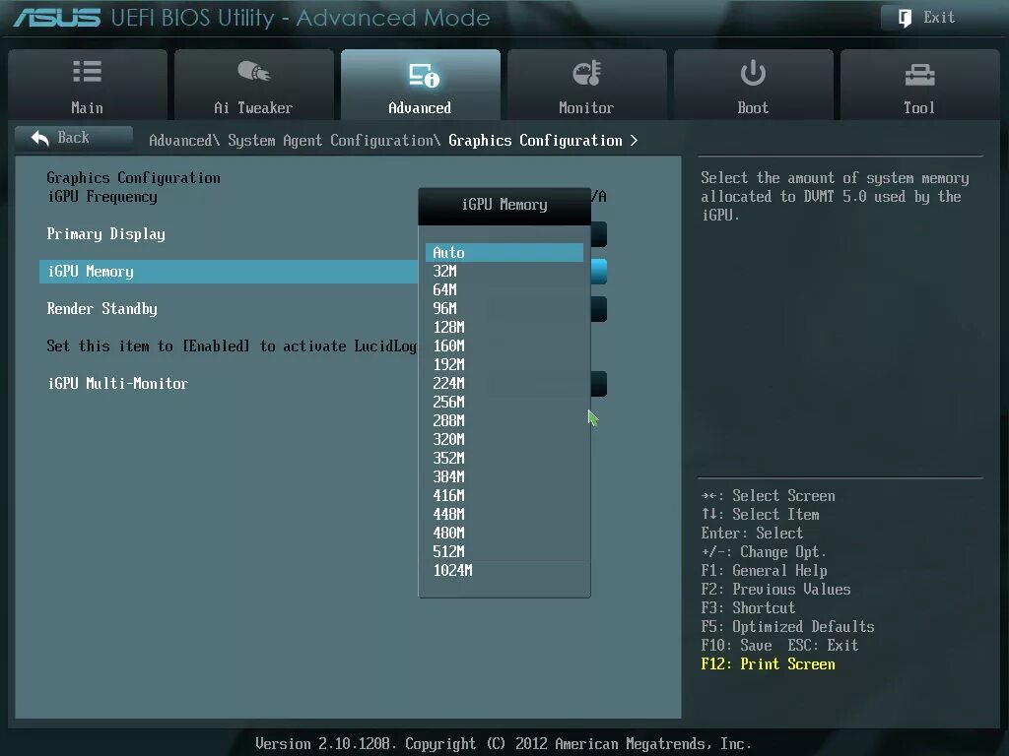Select 256M iGPU memory option

tap(504, 402)
